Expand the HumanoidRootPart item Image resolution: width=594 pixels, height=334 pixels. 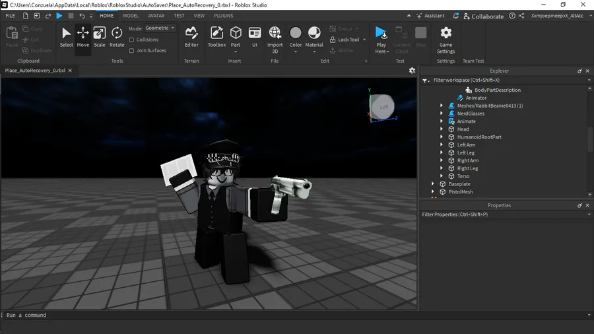(442, 137)
